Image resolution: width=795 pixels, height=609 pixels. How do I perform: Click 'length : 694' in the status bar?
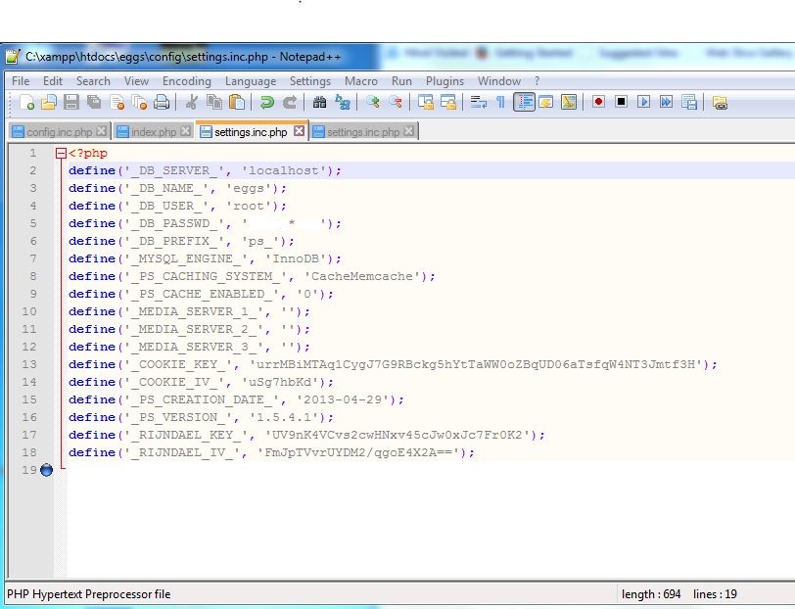point(651,593)
